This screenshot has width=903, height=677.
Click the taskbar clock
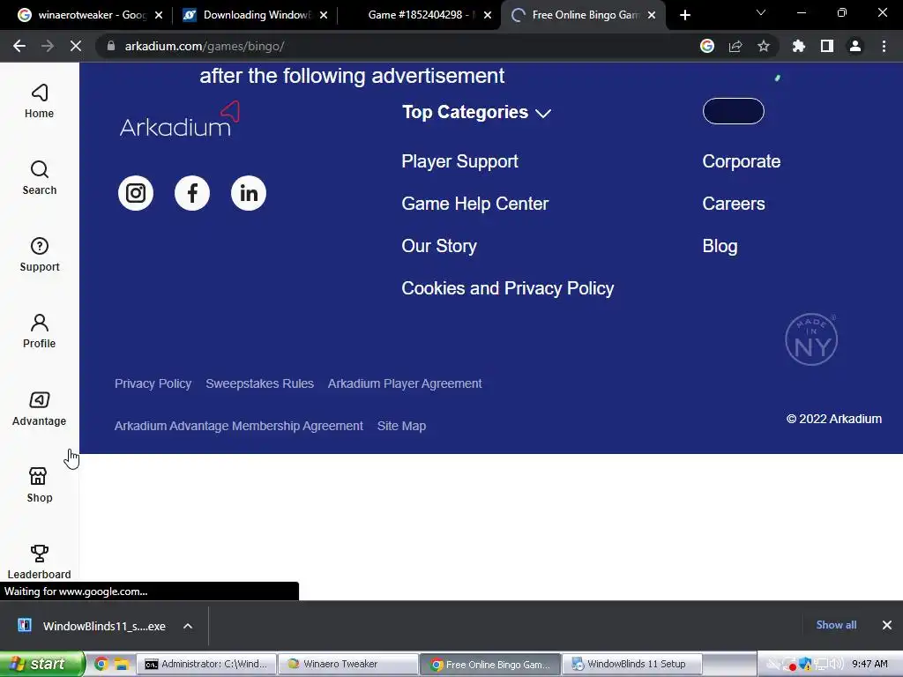pyautogui.click(x=869, y=665)
